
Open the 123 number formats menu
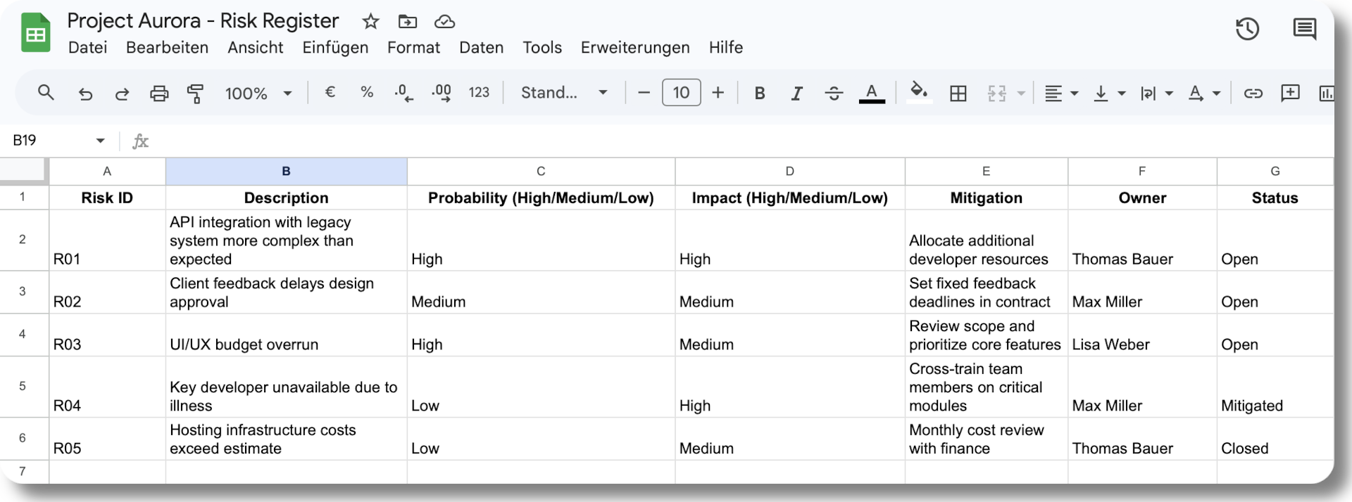[479, 92]
